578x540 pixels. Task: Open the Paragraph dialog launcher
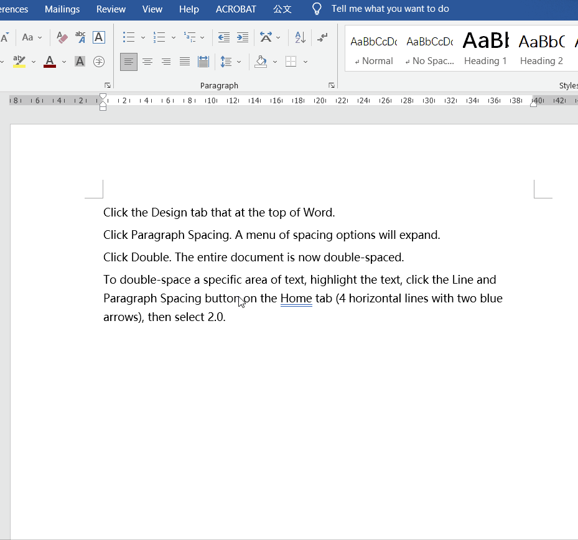[331, 85]
